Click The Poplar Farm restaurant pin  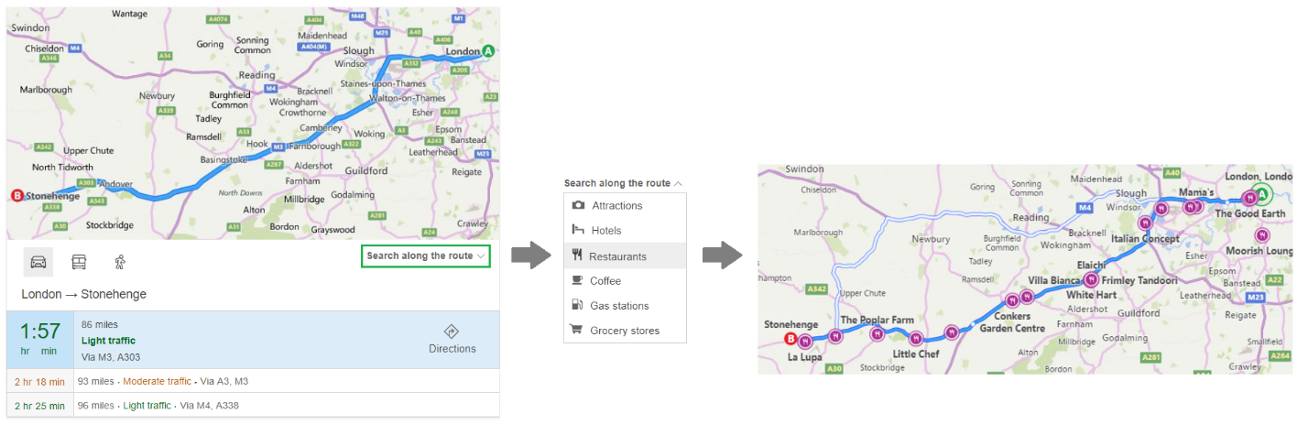coord(877,333)
